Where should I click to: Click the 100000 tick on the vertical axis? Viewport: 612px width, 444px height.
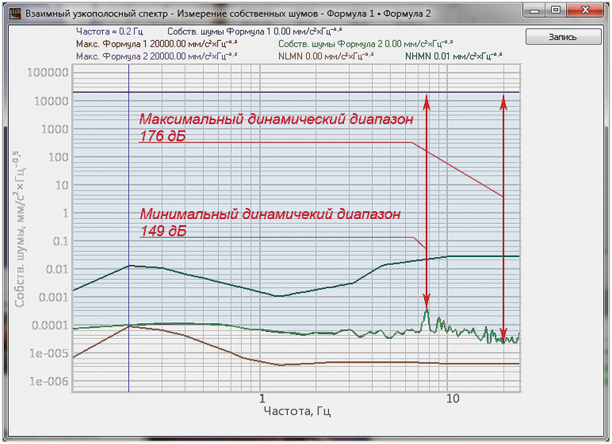[x=48, y=73]
